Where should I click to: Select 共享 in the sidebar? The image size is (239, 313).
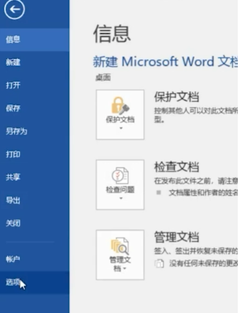pos(34,177)
